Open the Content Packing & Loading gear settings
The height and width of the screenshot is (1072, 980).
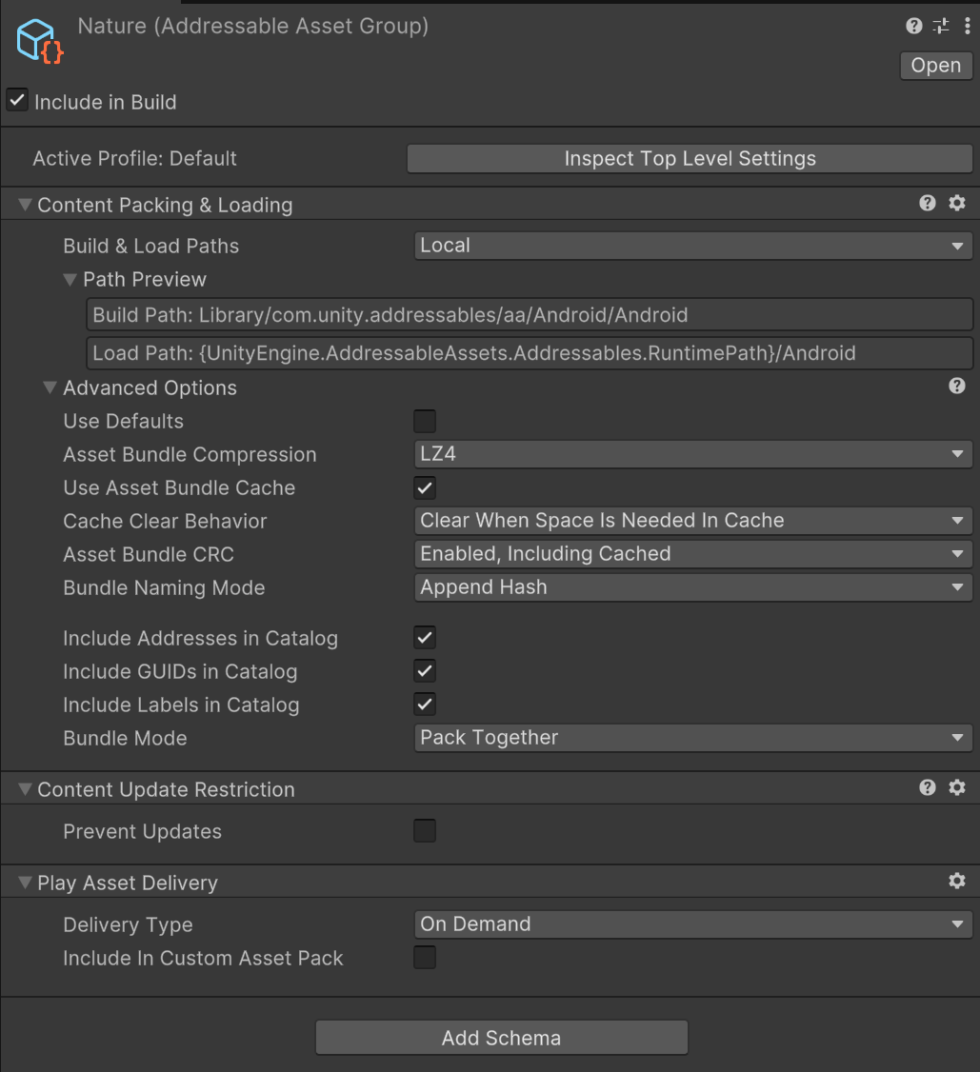point(957,203)
